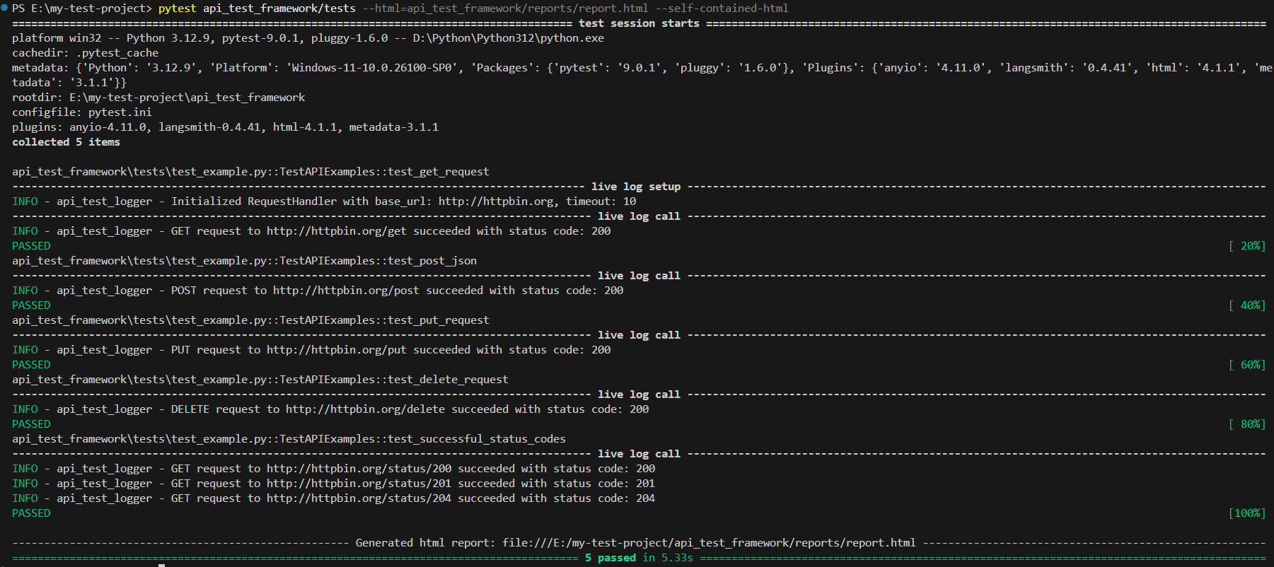The height and width of the screenshot is (567, 1274).
Task: Open the generated report.html file link
Action: 709,543
